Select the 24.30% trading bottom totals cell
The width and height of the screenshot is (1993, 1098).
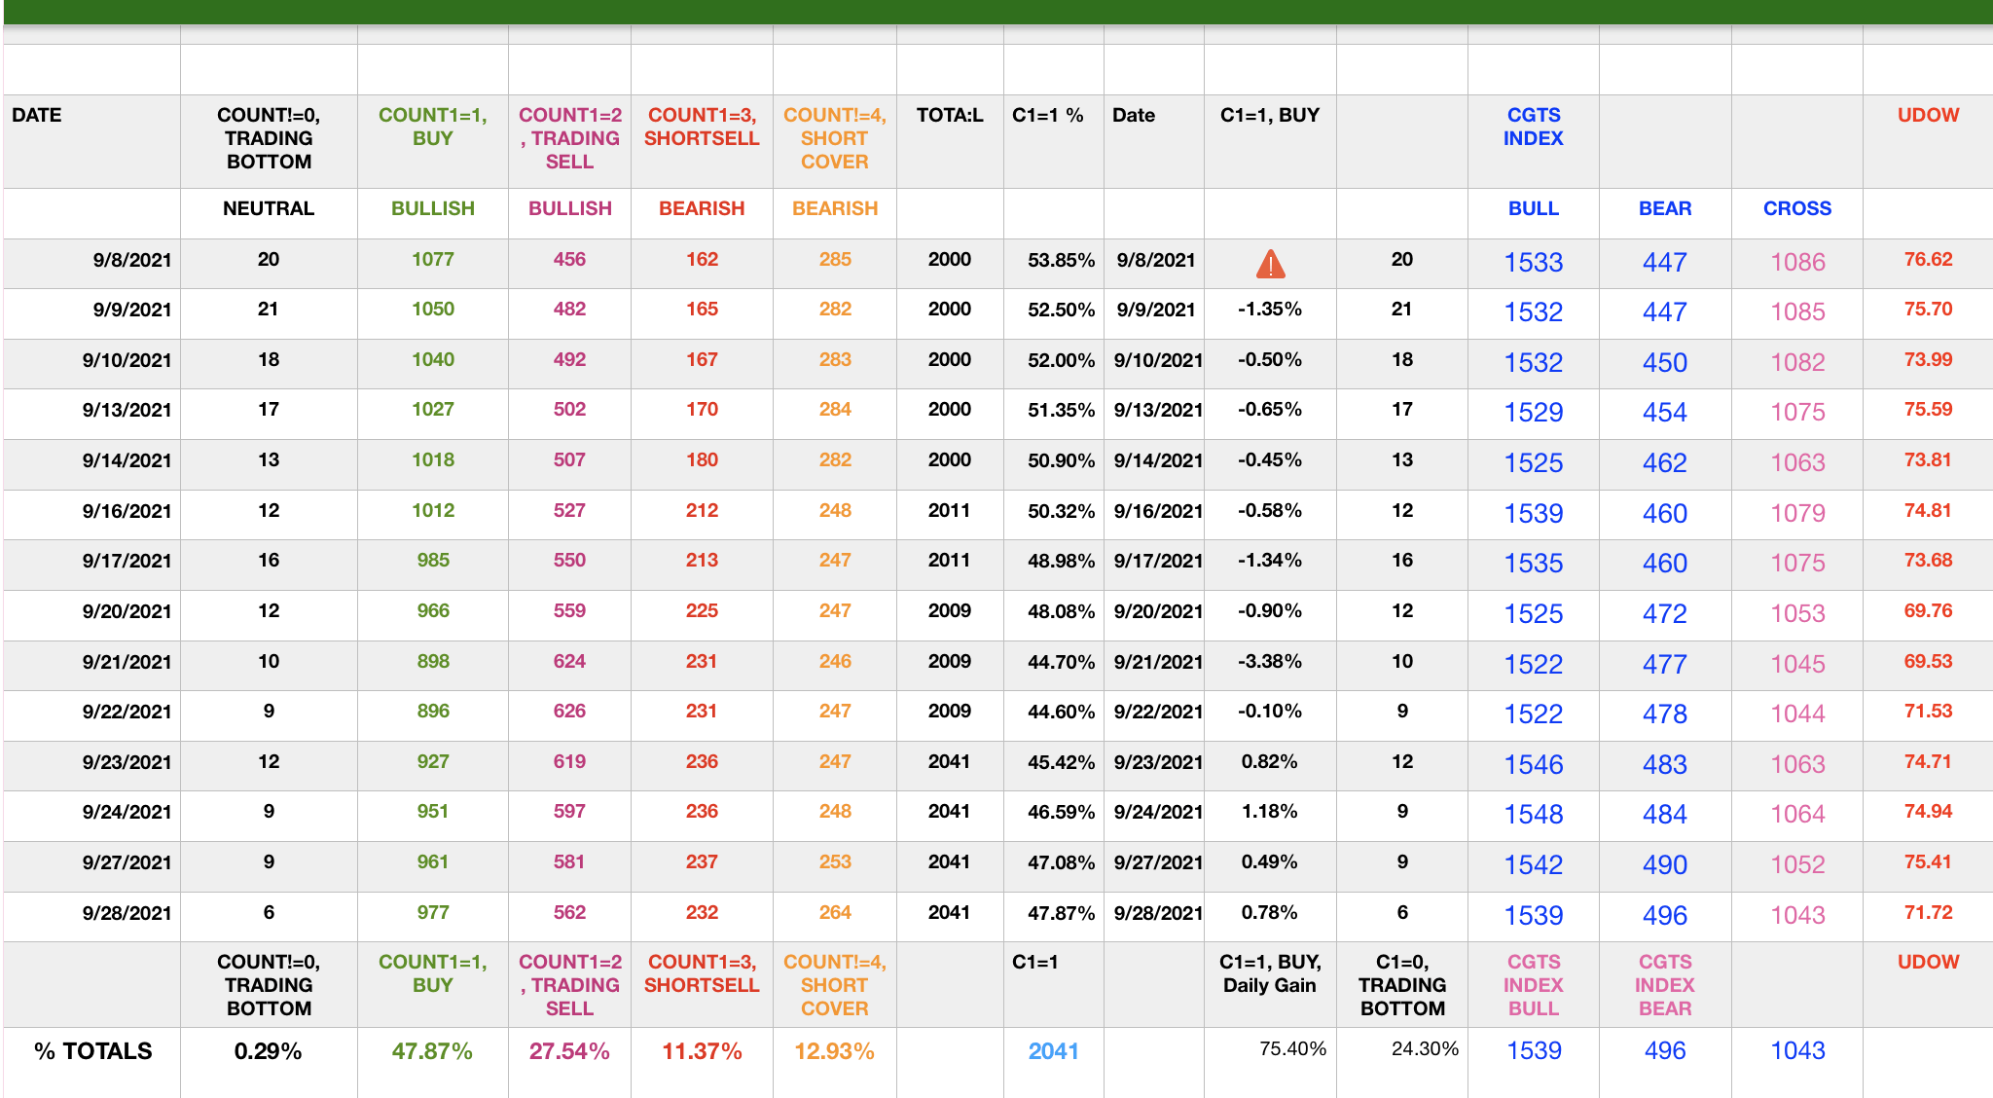pos(1425,1048)
